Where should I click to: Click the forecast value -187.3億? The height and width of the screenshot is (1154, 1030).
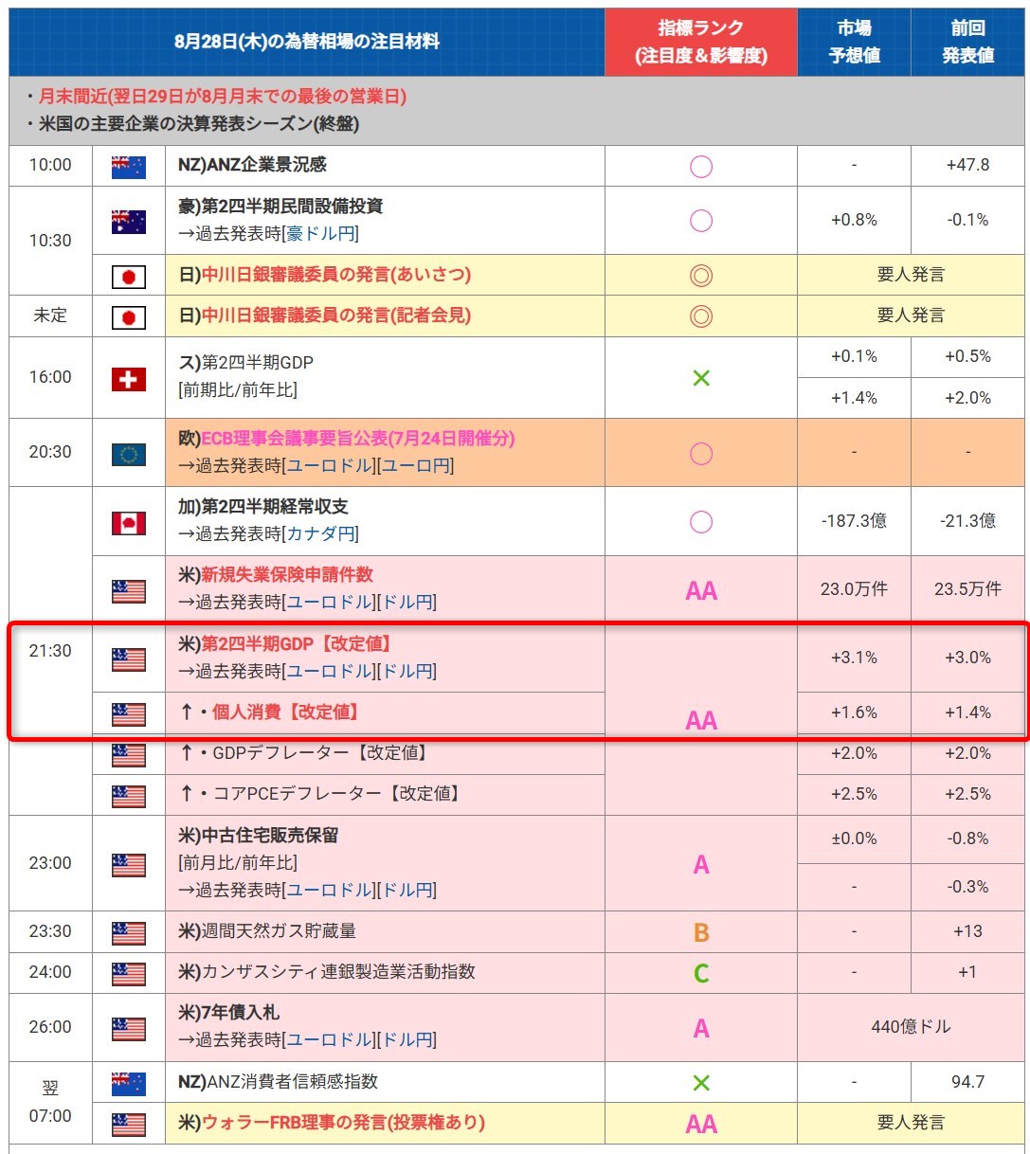click(x=854, y=521)
